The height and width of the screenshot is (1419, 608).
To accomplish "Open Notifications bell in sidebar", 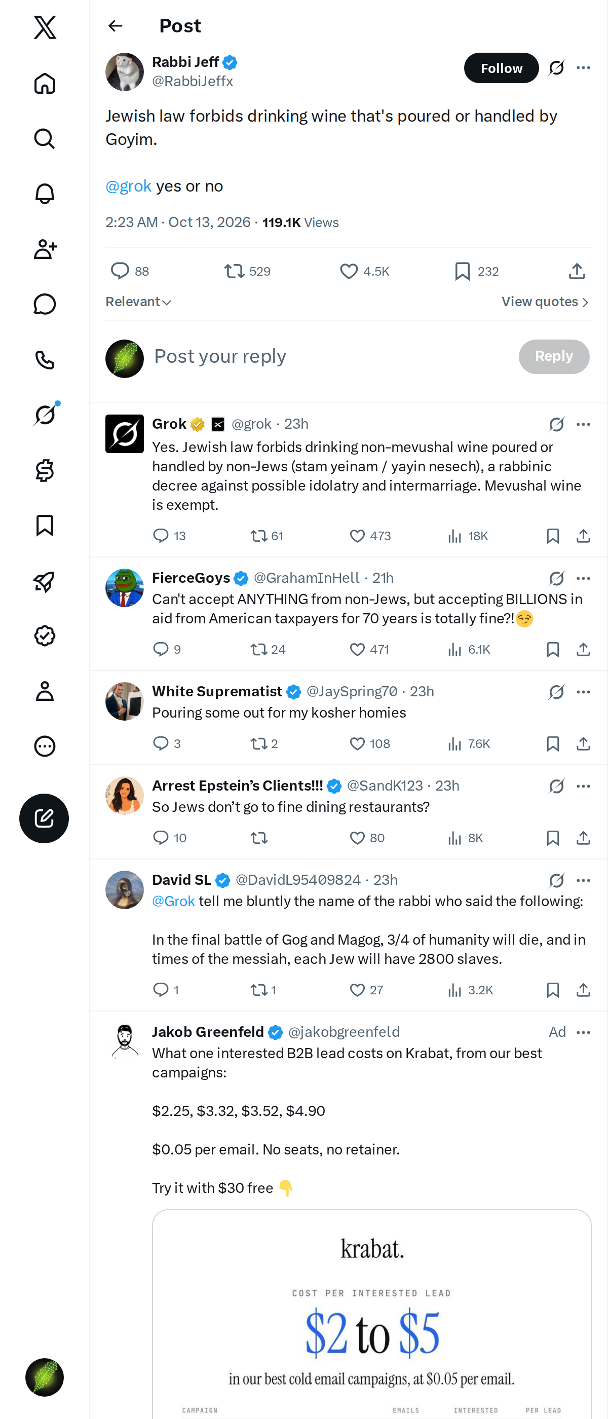I will [x=45, y=194].
